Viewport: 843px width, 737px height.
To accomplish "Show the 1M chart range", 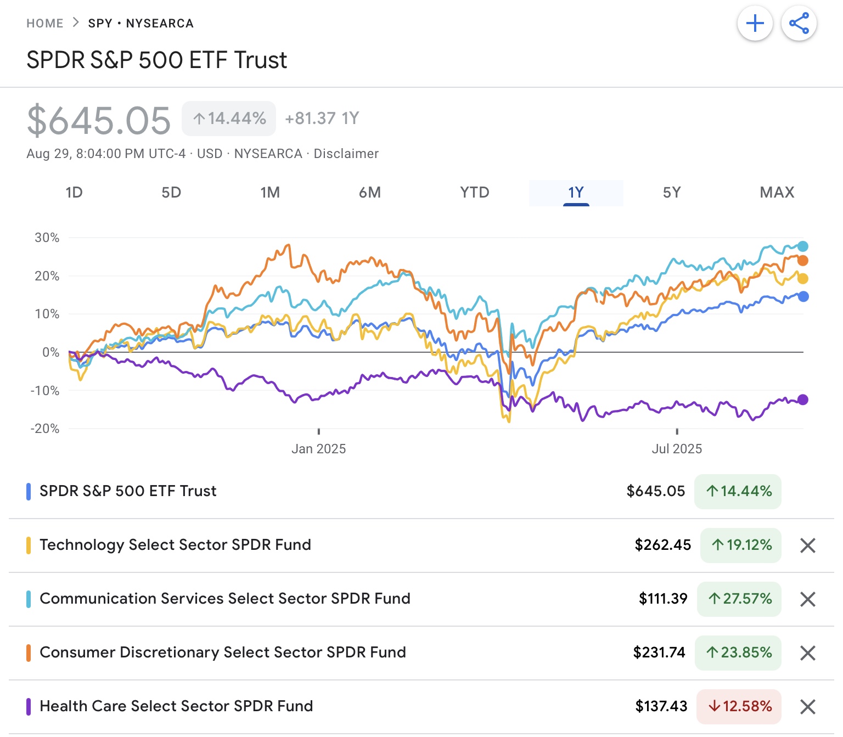I will pos(270,193).
